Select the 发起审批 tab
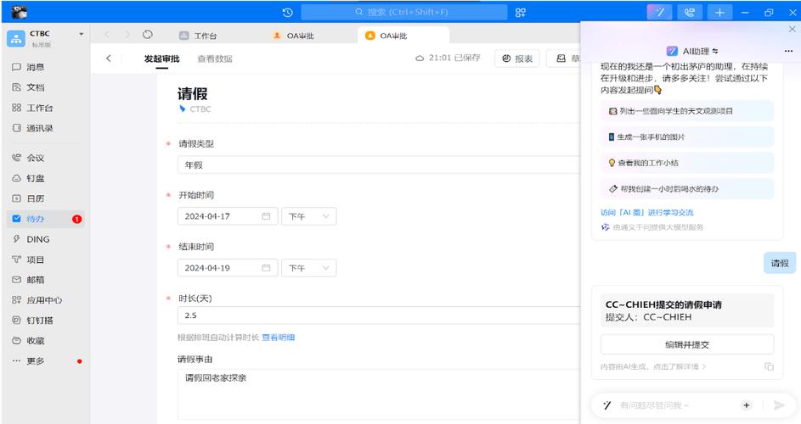Image resolution: width=801 pixels, height=424 pixels. point(161,59)
